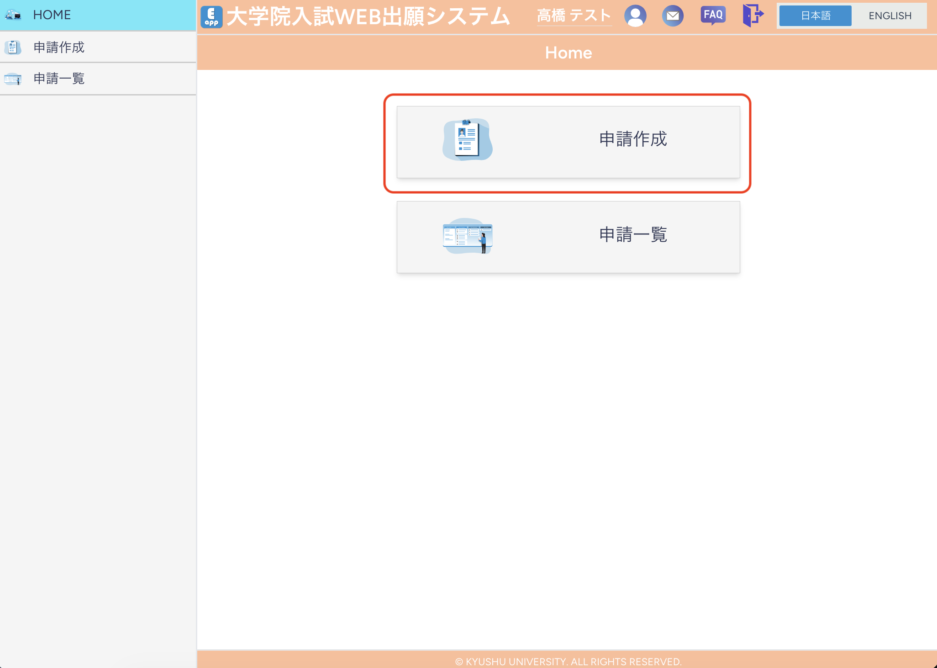This screenshot has height=668, width=937.
Task: Click the clipboard illustration inside 申請作成 card
Action: 467,140
